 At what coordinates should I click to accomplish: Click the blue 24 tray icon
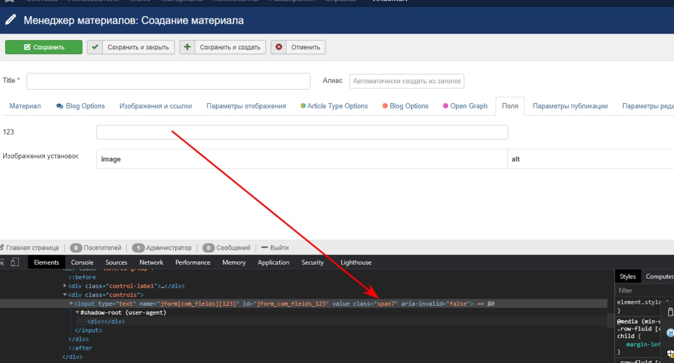point(670,332)
